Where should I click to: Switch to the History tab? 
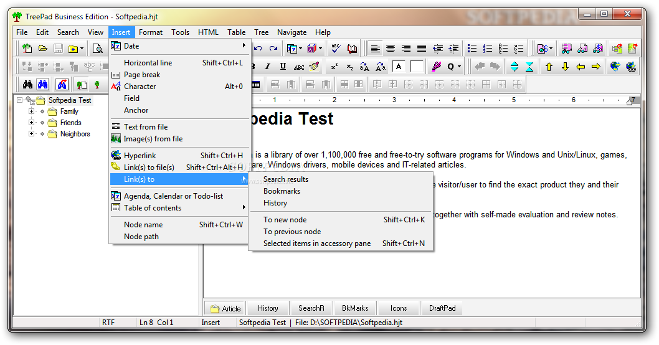268,308
